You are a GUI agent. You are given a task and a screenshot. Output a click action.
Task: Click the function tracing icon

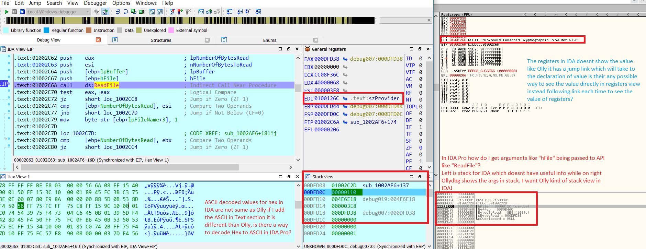[248, 12]
